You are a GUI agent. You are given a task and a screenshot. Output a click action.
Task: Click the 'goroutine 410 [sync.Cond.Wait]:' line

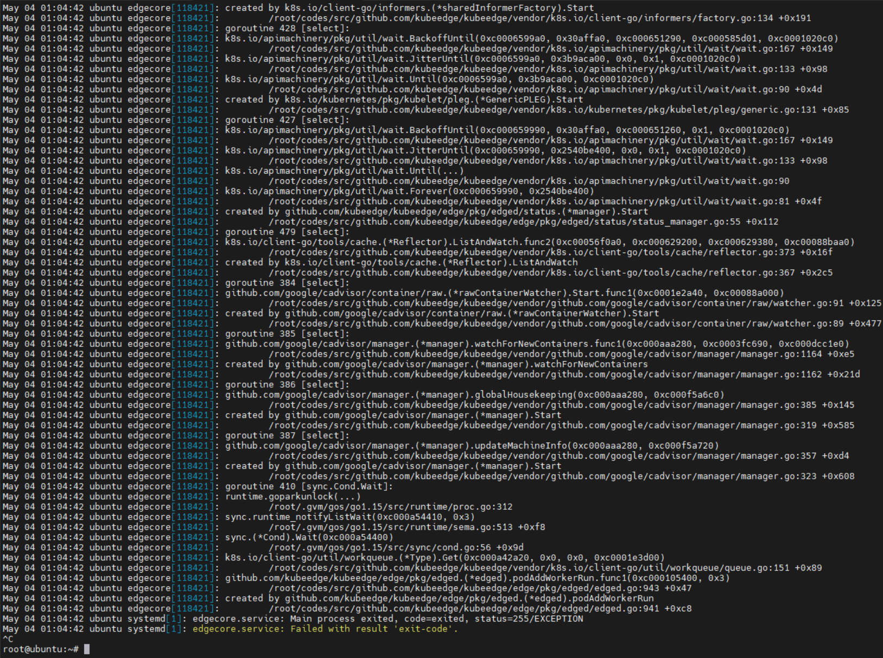pyautogui.click(x=198, y=486)
